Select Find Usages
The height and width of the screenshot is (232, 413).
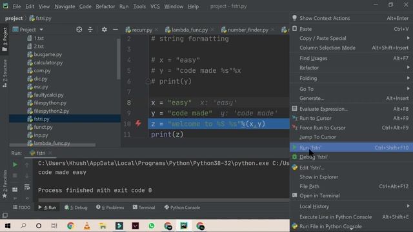click(351, 58)
